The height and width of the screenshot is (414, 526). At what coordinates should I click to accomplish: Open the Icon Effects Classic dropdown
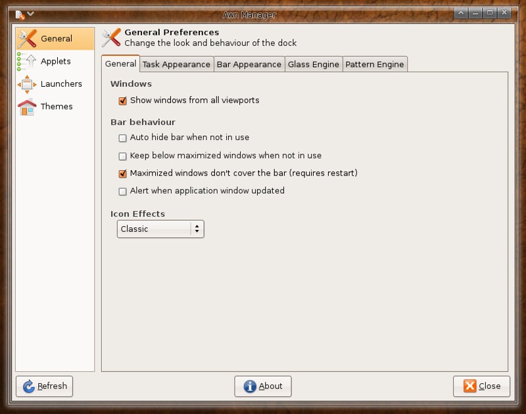pyautogui.click(x=160, y=229)
